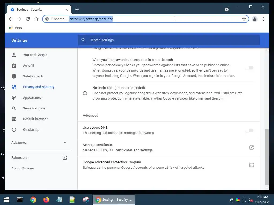
Task: Open the home page with the home icon
Action: point(36,19)
